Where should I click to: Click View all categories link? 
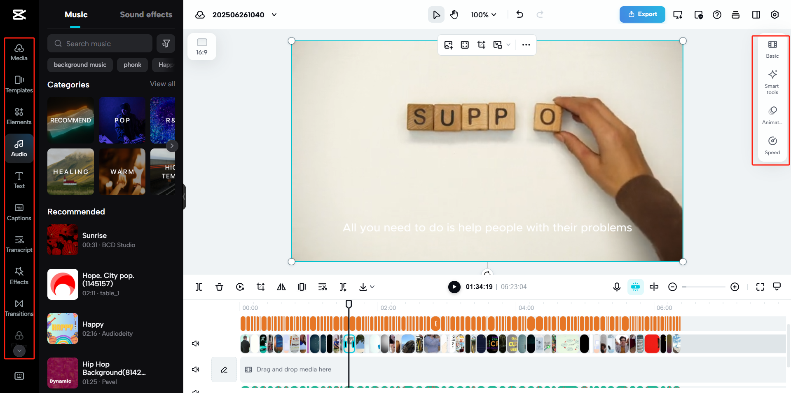(x=162, y=84)
